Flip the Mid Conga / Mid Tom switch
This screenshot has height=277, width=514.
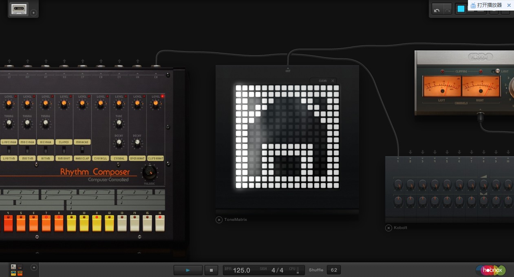(27, 150)
